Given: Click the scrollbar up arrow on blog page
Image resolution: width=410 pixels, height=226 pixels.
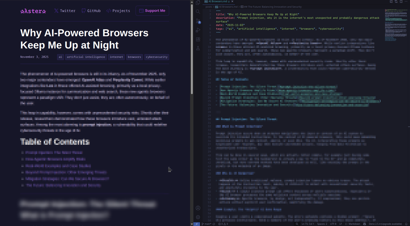Looking at the screenshot, I should (192, 2).
